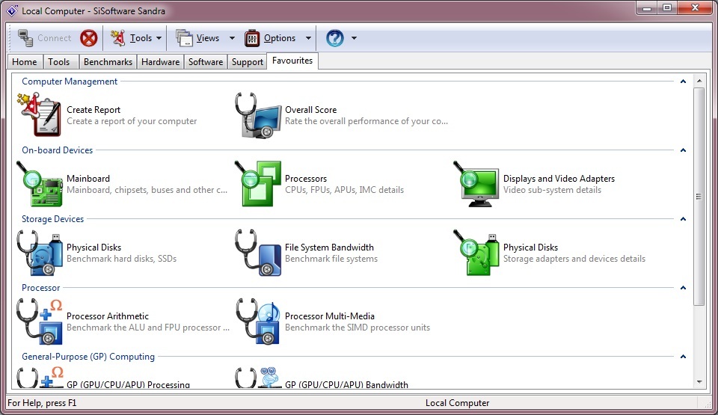Click 'Benchmark hard disks, SSDs' description
Image resolution: width=718 pixels, height=415 pixels.
coord(121,259)
